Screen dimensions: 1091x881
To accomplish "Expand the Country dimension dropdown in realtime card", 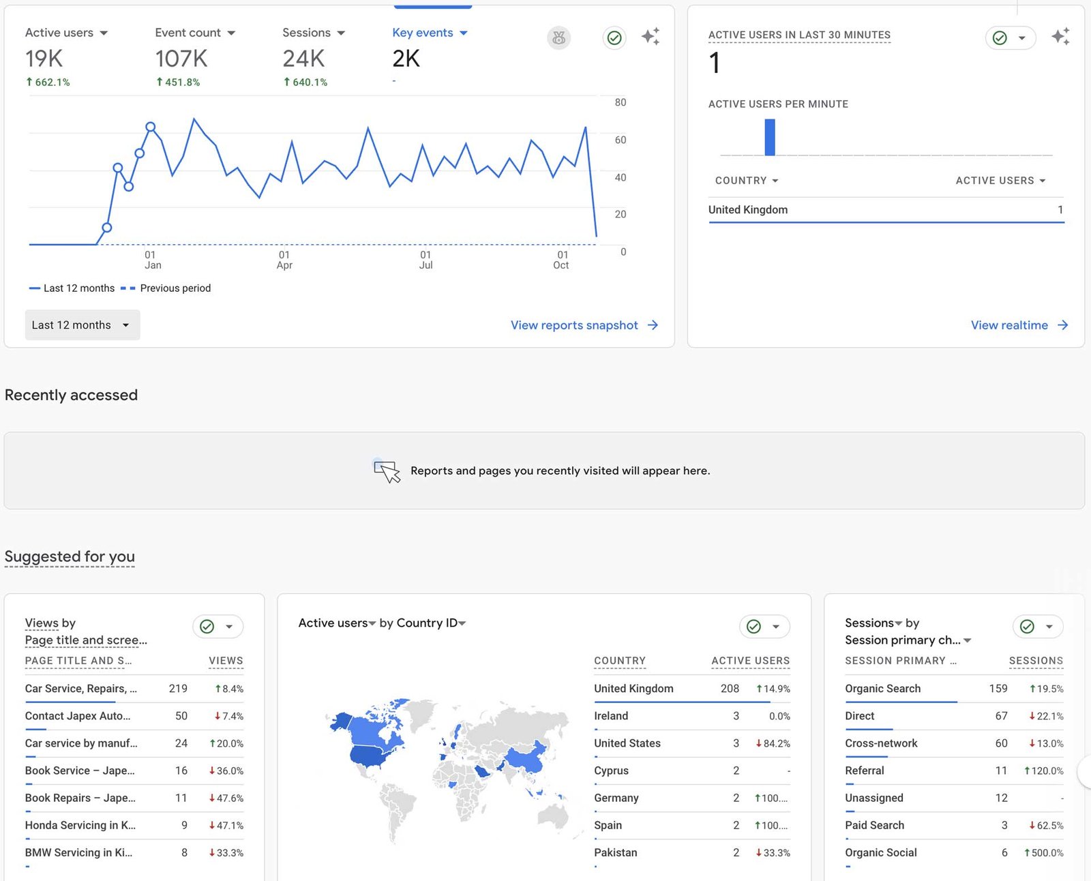I will pos(746,181).
